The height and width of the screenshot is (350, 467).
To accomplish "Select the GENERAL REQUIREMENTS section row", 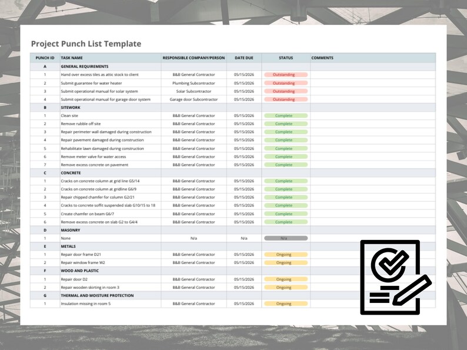I will pos(232,66).
